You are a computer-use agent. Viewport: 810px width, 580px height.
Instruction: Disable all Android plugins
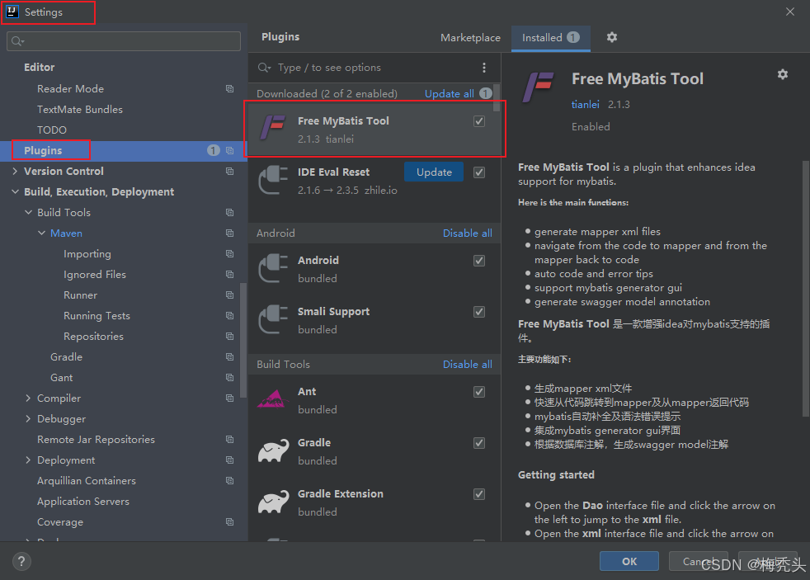click(467, 233)
